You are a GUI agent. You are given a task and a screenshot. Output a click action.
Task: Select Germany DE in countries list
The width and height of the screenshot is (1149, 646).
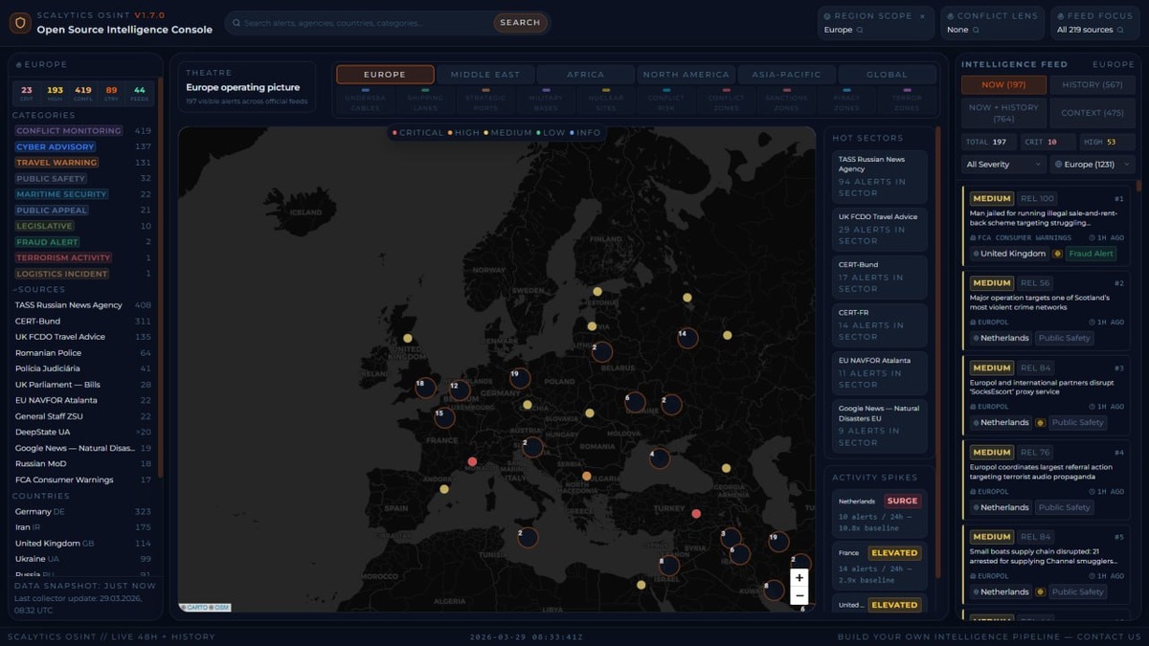click(x=82, y=512)
